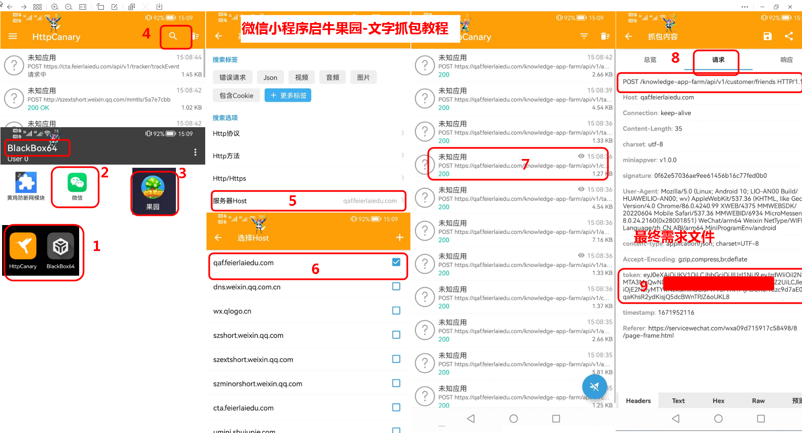This screenshot has height=433, width=802.
Task: Open BlackBox64 three-dot overflow menu
Action: pyautogui.click(x=195, y=152)
